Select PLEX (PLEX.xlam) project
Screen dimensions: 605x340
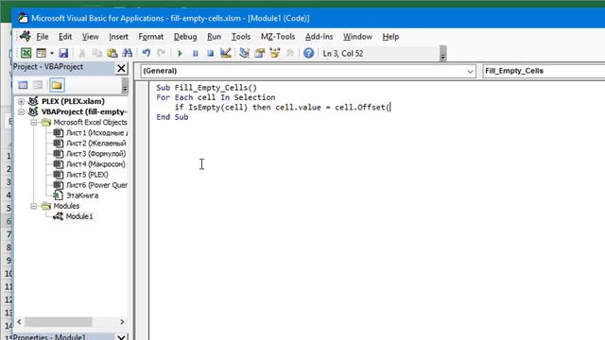tap(73, 101)
